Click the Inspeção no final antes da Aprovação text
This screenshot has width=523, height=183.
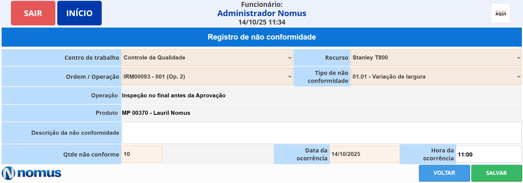[174, 95]
